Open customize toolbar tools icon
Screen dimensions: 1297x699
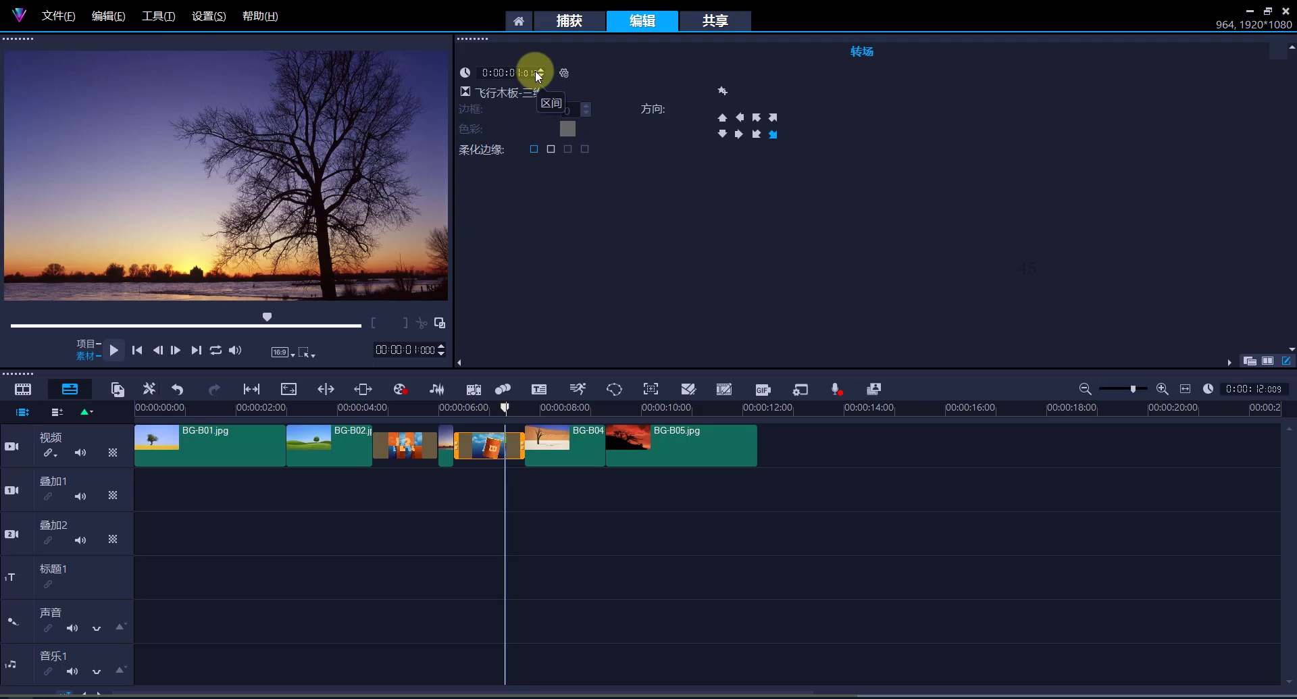[x=149, y=389]
